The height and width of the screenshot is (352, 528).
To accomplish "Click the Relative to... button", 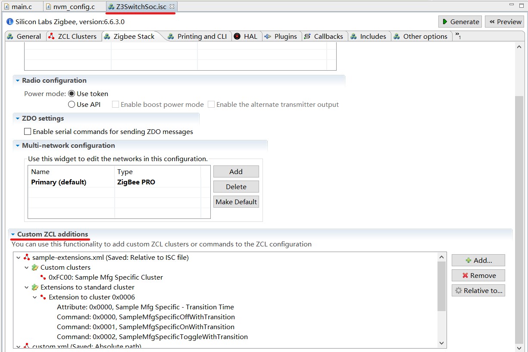I will [x=478, y=290].
